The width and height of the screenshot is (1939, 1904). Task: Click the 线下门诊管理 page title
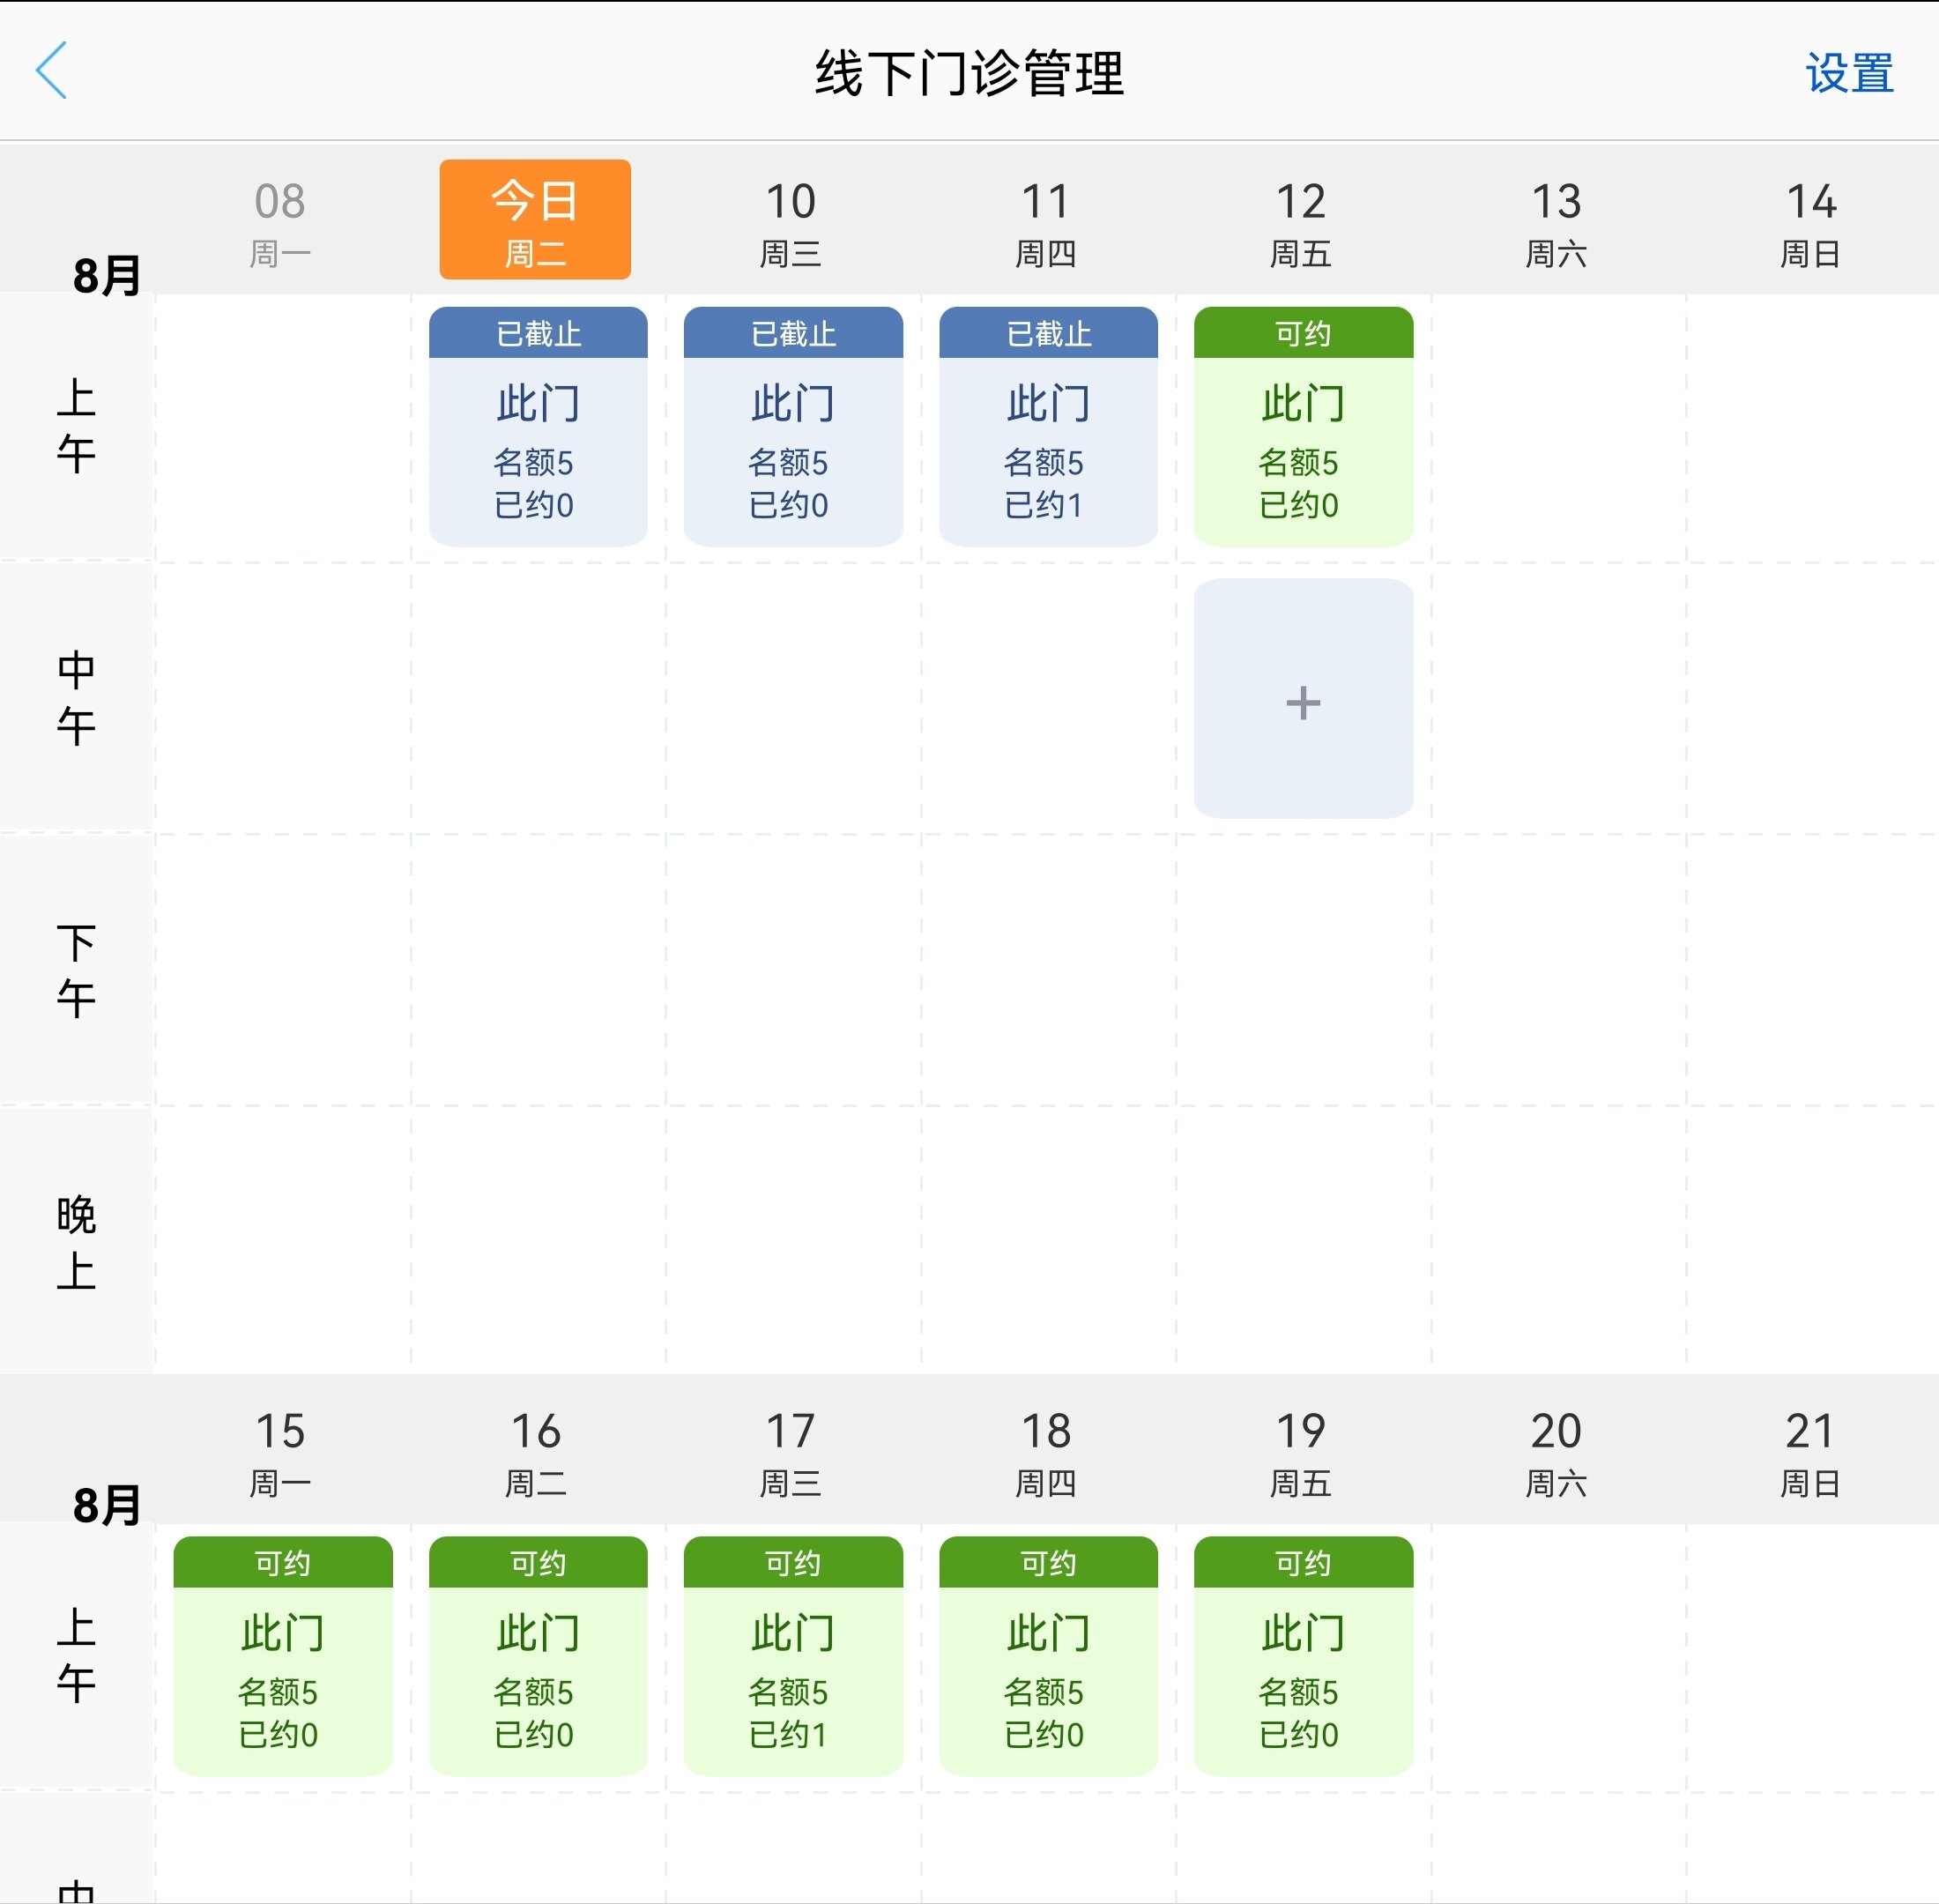pos(969,73)
